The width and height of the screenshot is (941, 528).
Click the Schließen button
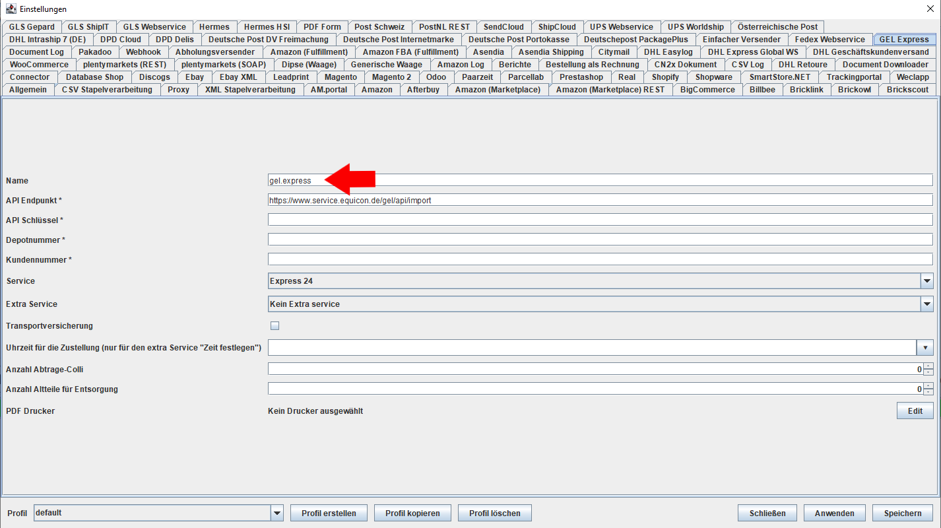coord(767,513)
